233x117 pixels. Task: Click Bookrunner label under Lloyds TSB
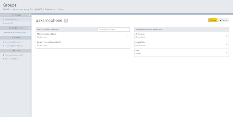140,46
